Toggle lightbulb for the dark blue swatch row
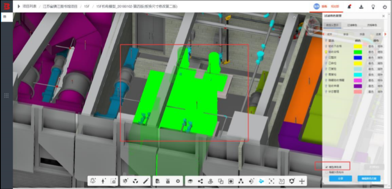This screenshot has width=392, height=189. pos(326,58)
